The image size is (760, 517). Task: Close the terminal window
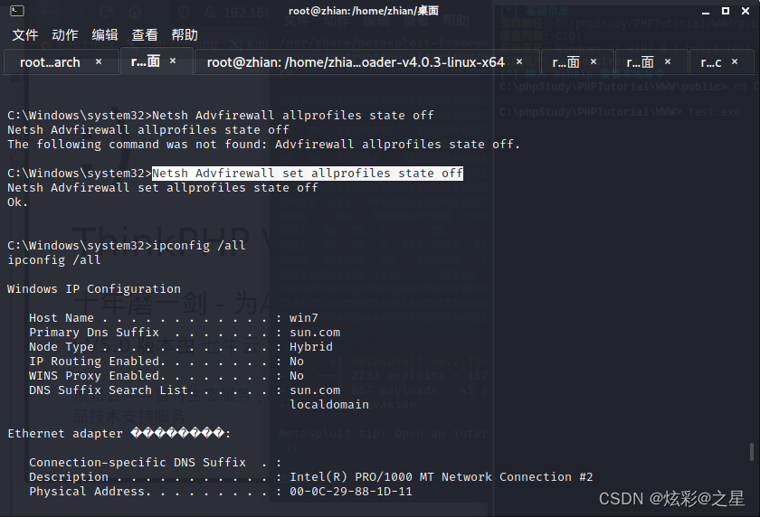[x=746, y=11]
